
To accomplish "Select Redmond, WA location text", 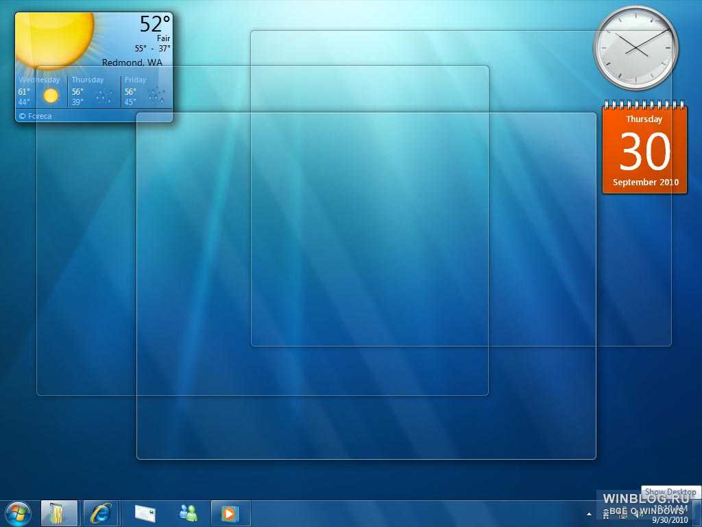I will 132,62.
